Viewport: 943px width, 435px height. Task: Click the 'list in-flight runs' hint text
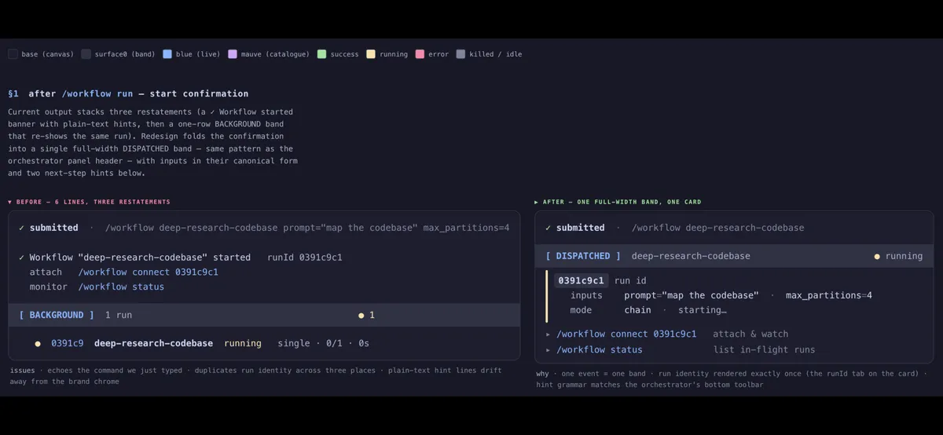(765, 349)
